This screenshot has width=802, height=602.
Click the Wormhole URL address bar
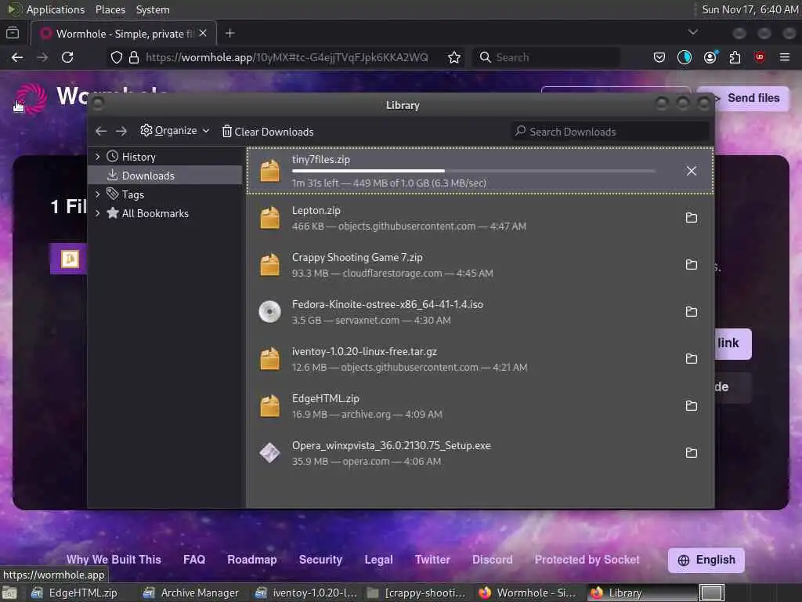(x=287, y=57)
